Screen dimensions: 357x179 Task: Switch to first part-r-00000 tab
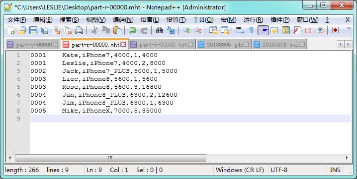point(32,45)
